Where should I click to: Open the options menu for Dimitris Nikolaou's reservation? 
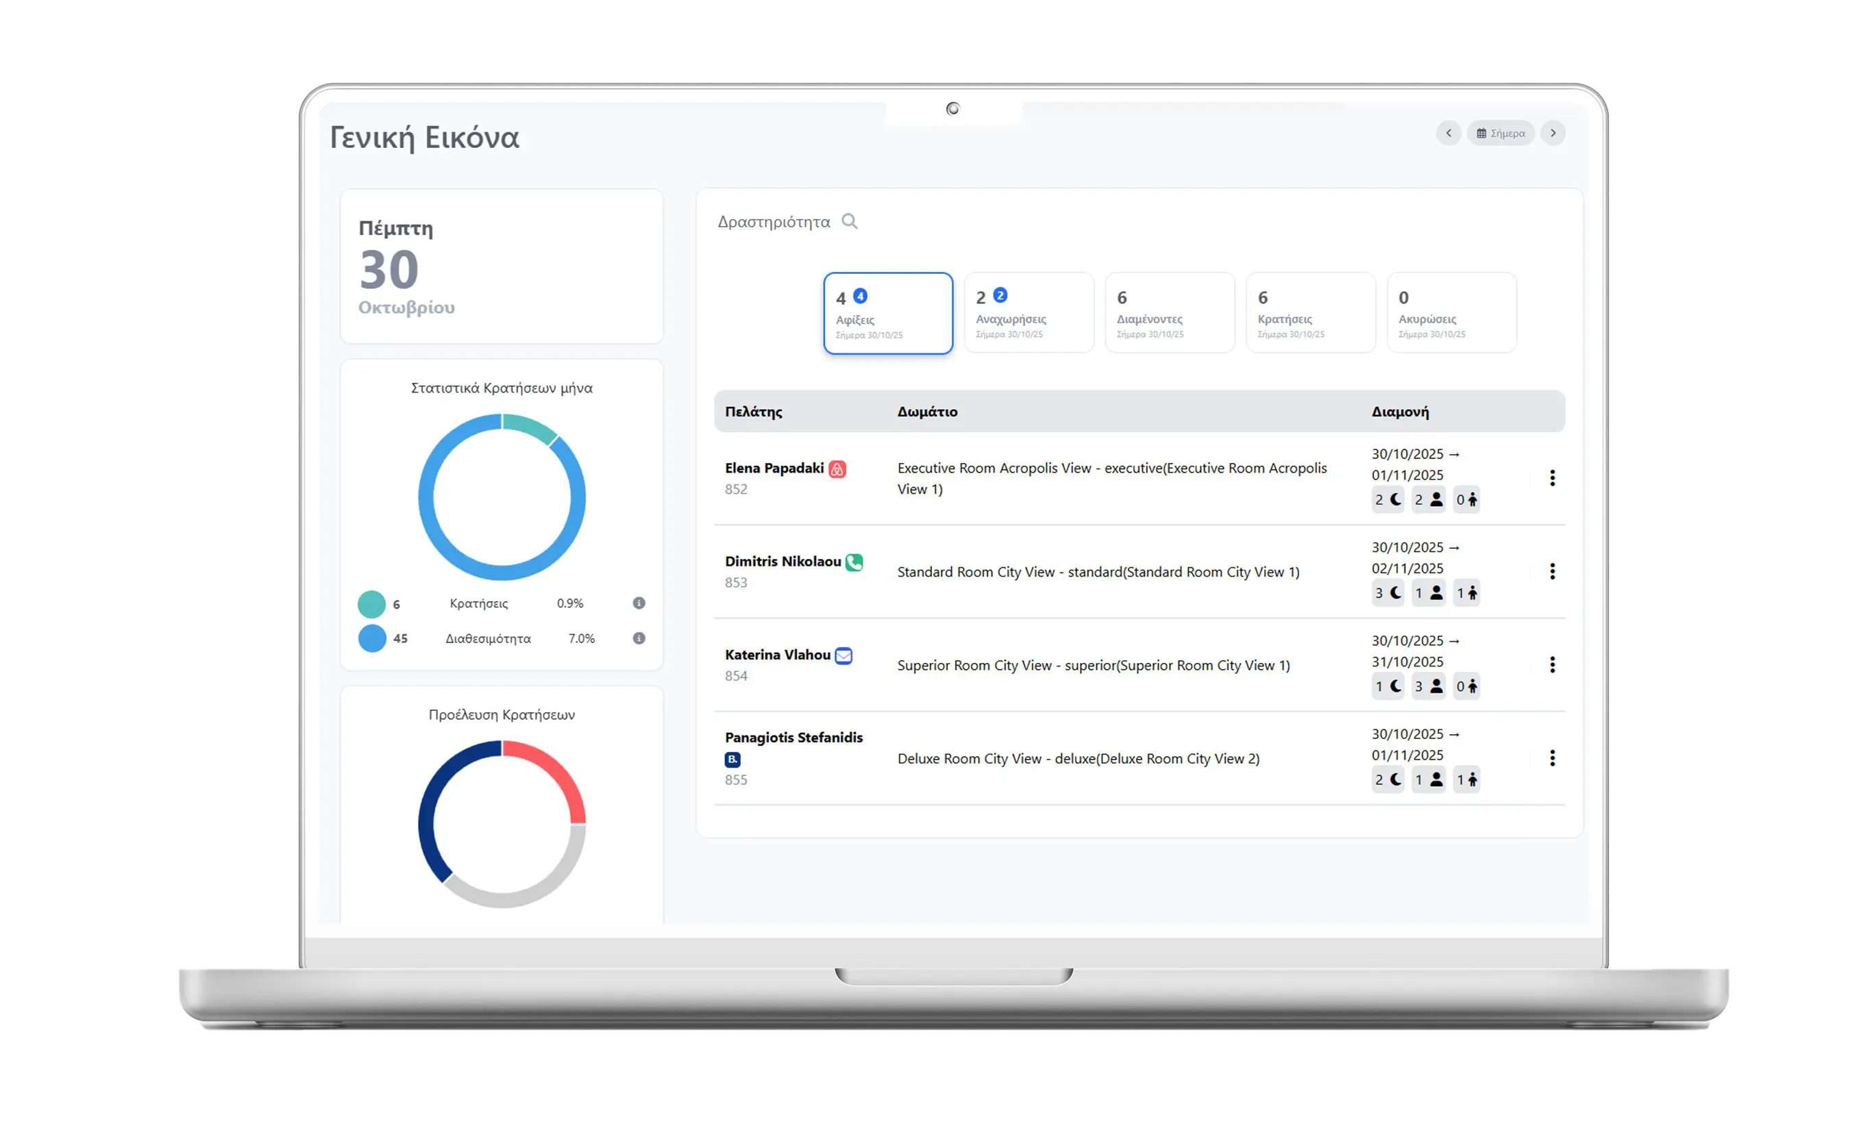1552,571
